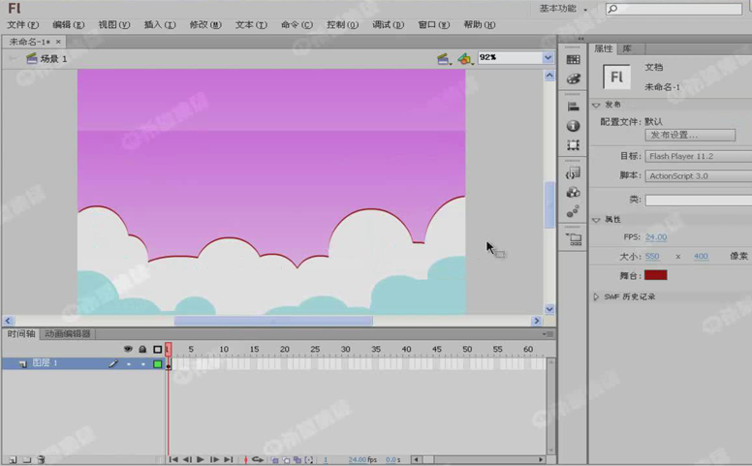Toggle the show/hide all layers eye icon
752x466 pixels.
128,349
